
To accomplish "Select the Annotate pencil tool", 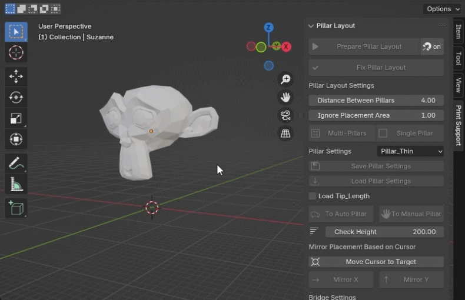I will tap(16, 164).
